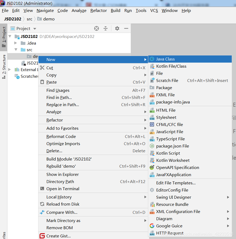This screenshot has width=236, height=239.
Task: Create a new JavaScript File
Action: click(190, 132)
